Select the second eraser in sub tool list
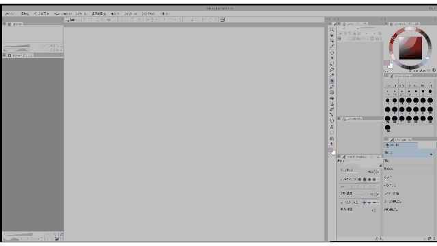The height and width of the screenshot is (246, 437). (409, 161)
